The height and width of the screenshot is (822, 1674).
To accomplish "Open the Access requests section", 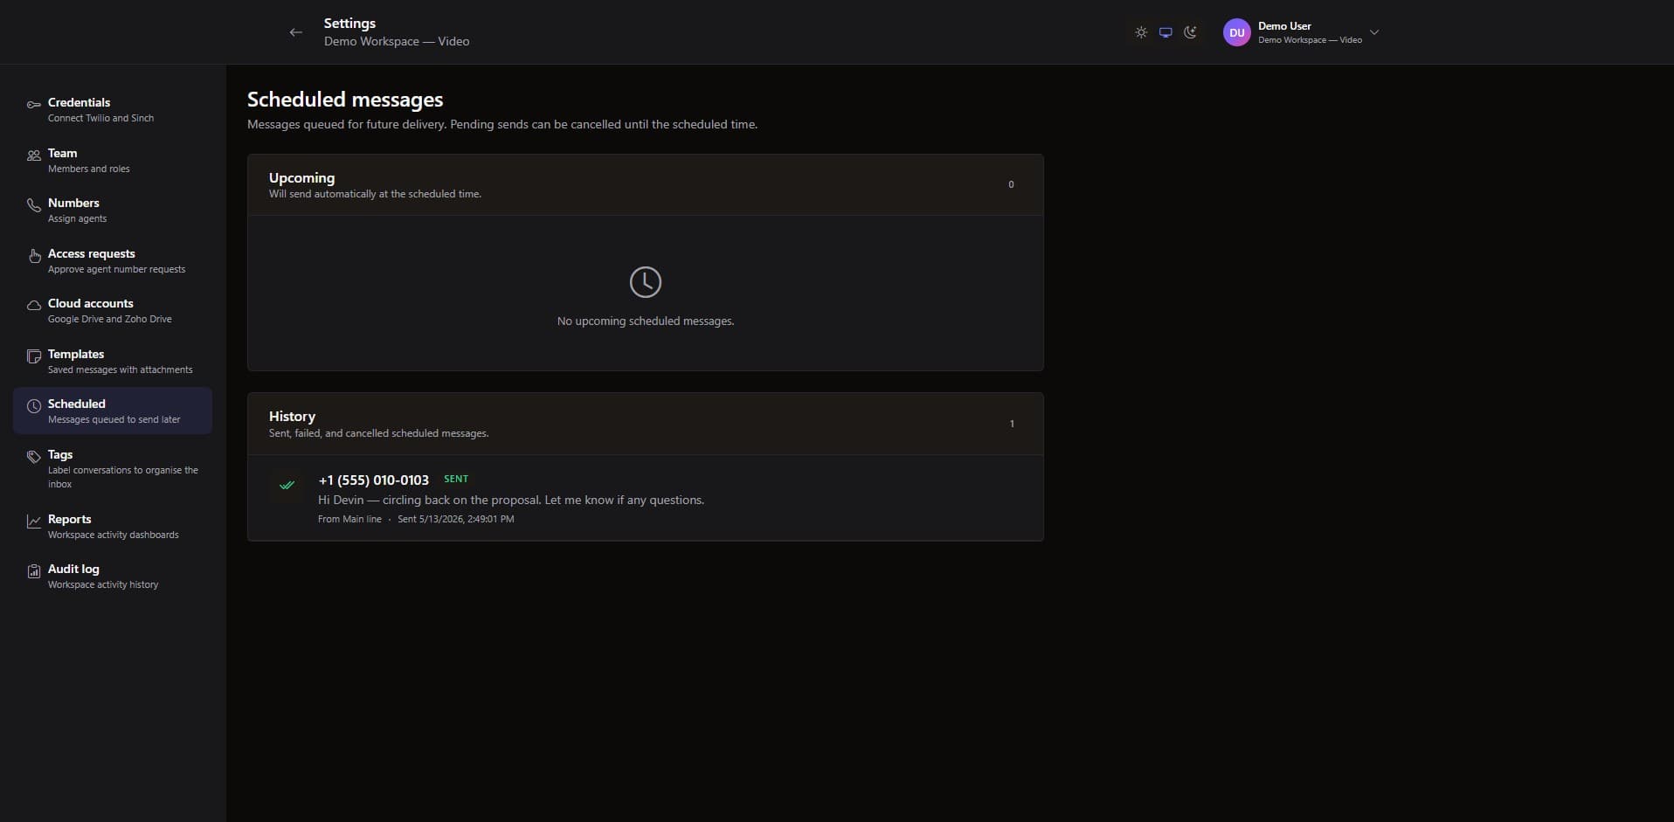I will pyautogui.click(x=113, y=260).
